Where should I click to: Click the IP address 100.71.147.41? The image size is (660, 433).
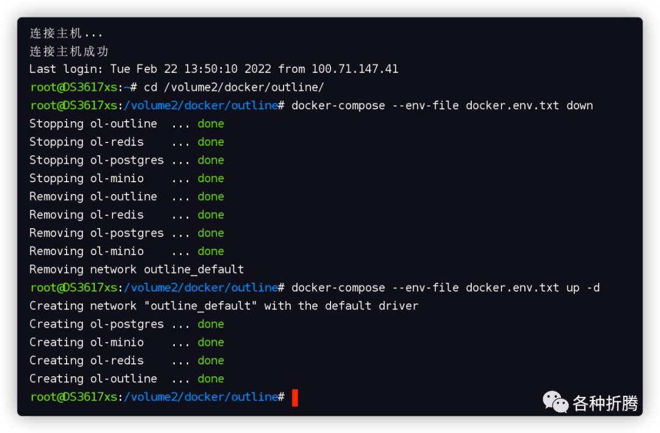tap(355, 68)
